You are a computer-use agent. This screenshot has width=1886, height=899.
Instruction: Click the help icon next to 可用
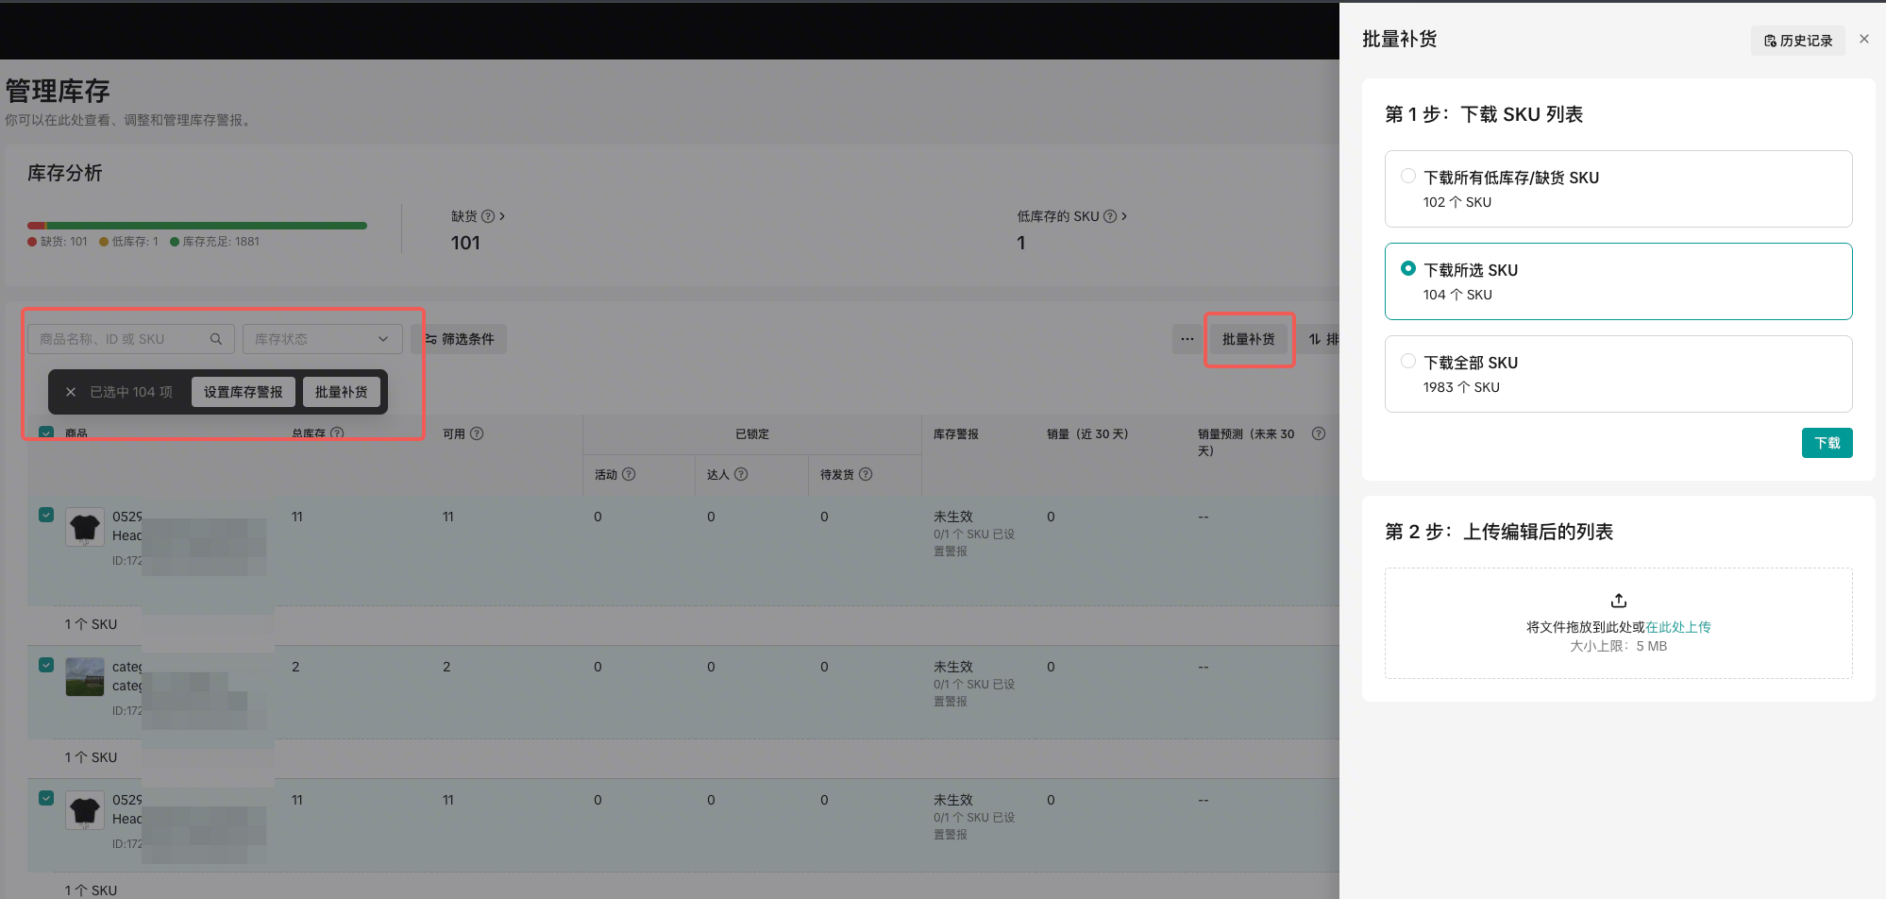pyautogui.click(x=477, y=433)
